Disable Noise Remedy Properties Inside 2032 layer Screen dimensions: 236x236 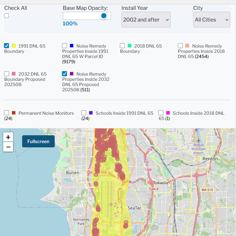tap(64, 74)
